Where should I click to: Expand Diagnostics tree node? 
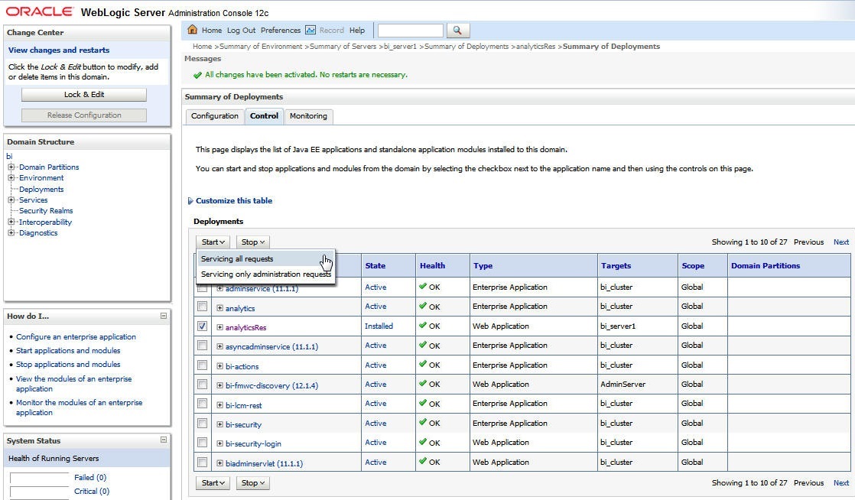tap(11, 233)
